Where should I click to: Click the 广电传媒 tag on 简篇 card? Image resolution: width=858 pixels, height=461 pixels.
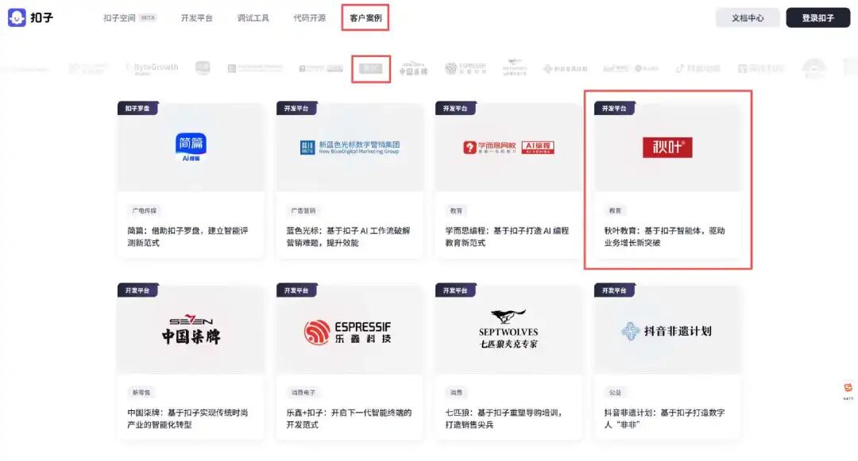[144, 211]
